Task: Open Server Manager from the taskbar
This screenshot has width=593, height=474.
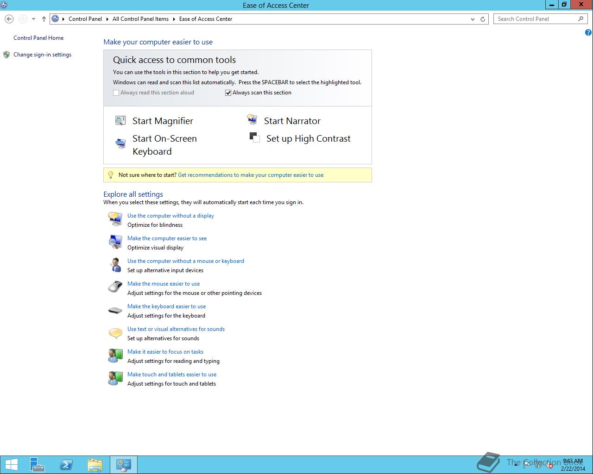Action: tap(37, 465)
